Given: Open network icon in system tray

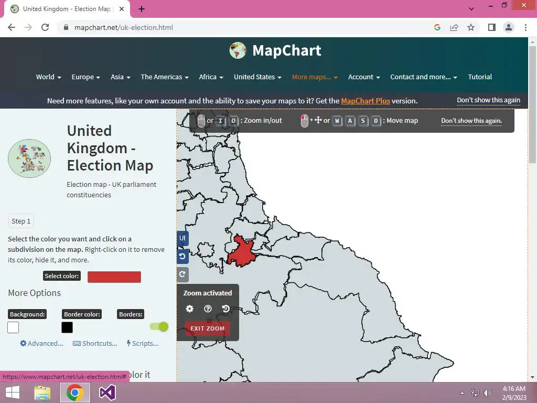Looking at the screenshot, I should (x=475, y=393).
